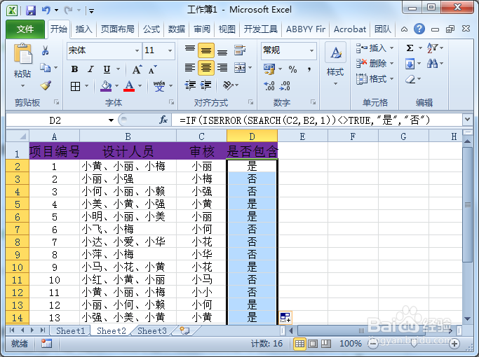Screen dimensions: 479x357
Task: Click the Copy icon
Action: (x=46, y=67)
